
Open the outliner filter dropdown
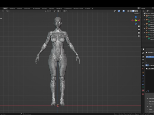[x=148, y=11]
